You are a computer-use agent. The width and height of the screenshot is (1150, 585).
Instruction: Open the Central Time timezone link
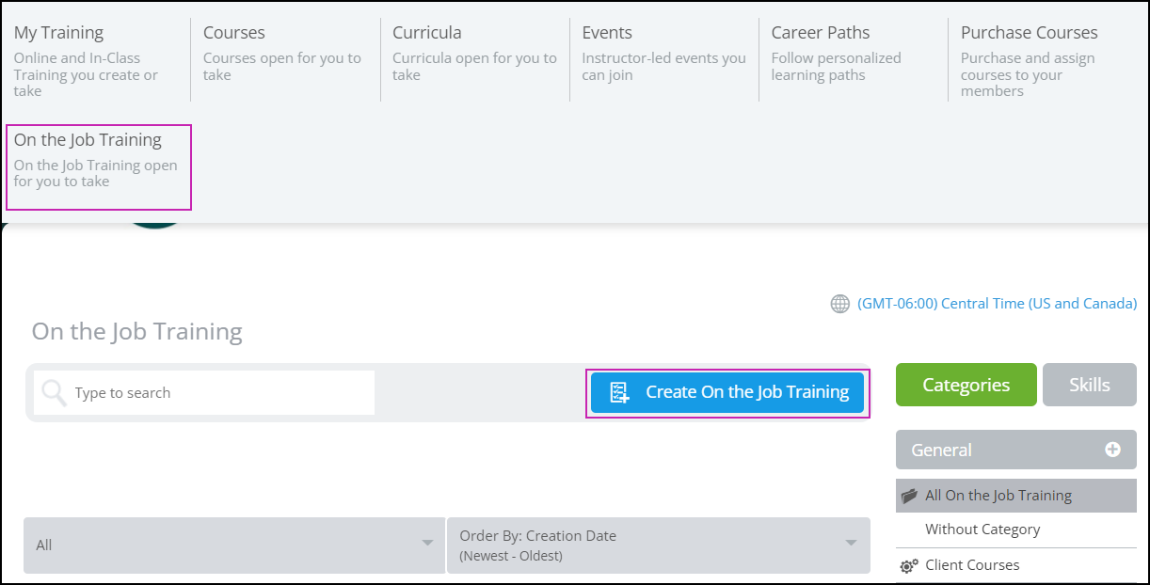tap(998, 303)
